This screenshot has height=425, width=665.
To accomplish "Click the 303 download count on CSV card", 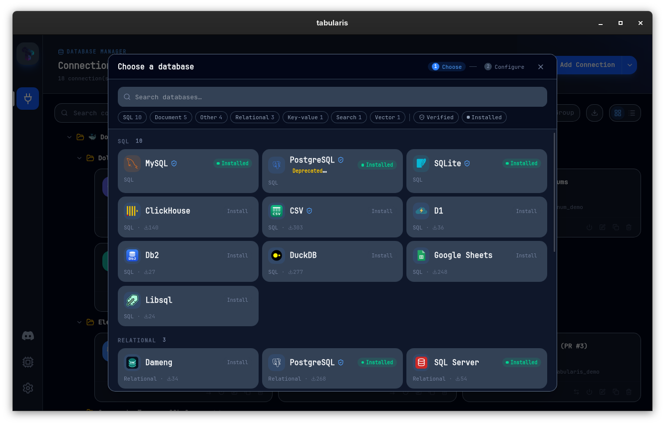I will click(296, 228).
